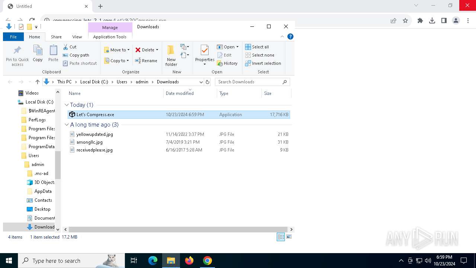476x268 pixels.
Task: Bookmark this page star icon
Action: 405,21
